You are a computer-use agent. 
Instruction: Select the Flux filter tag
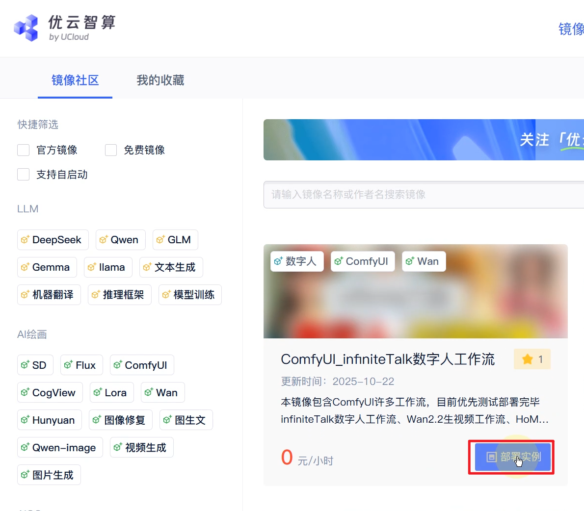[x=81, y=365]
